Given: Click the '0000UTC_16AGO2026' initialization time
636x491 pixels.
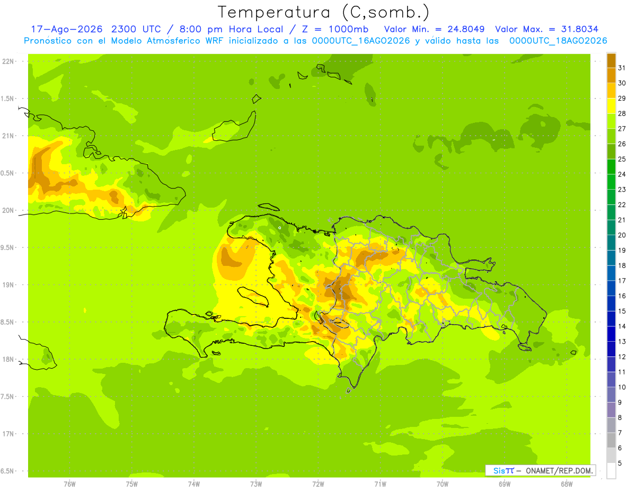Looking at the screenshot, I should pos(361,41).
